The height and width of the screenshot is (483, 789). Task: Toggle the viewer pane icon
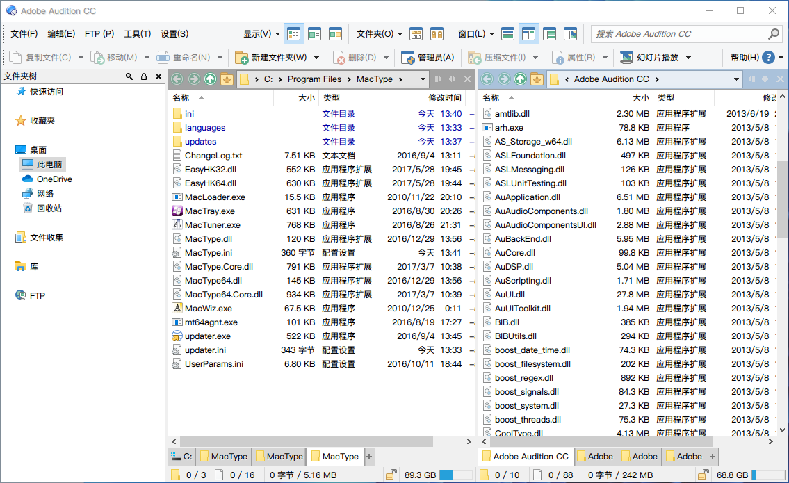point(570,34)
